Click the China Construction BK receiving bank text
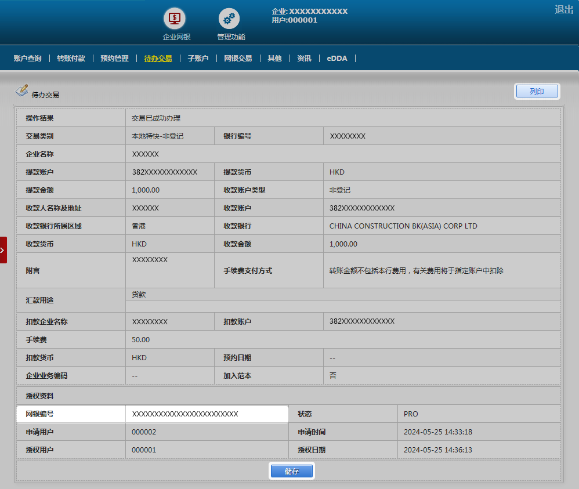The height and width of the screenshot is (489, 579). pyautogui.click(x=403, y=226)
